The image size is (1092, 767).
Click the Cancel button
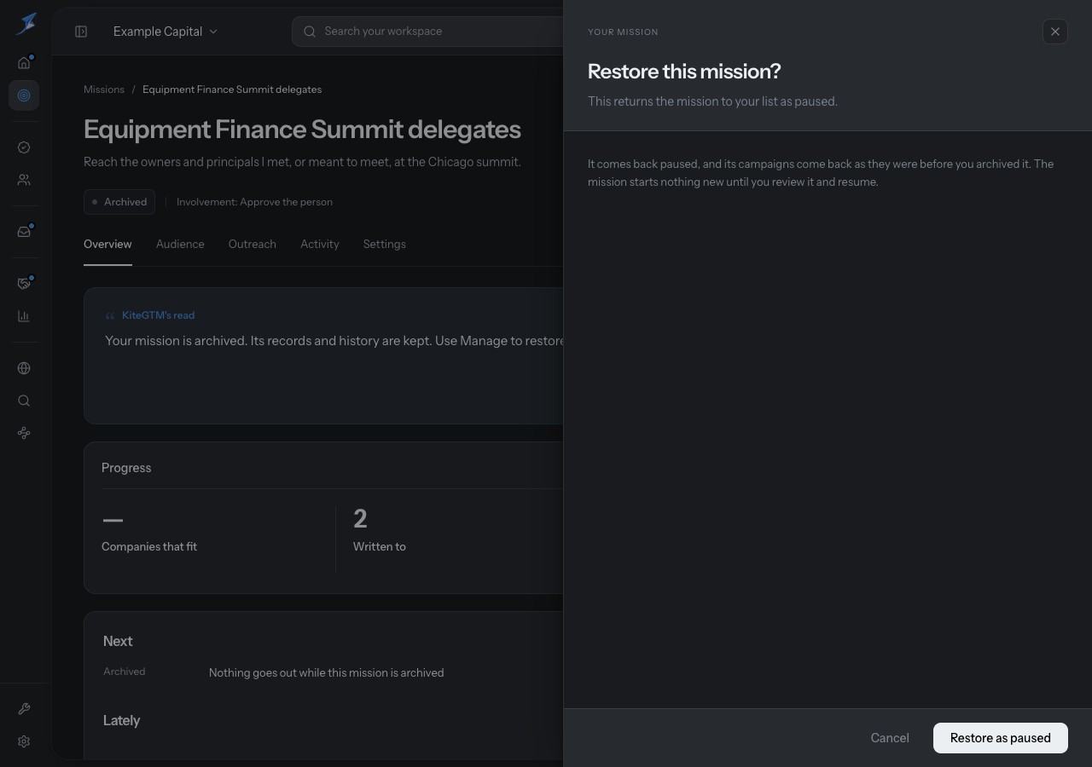pyautogui.click(x=890, y=738)
